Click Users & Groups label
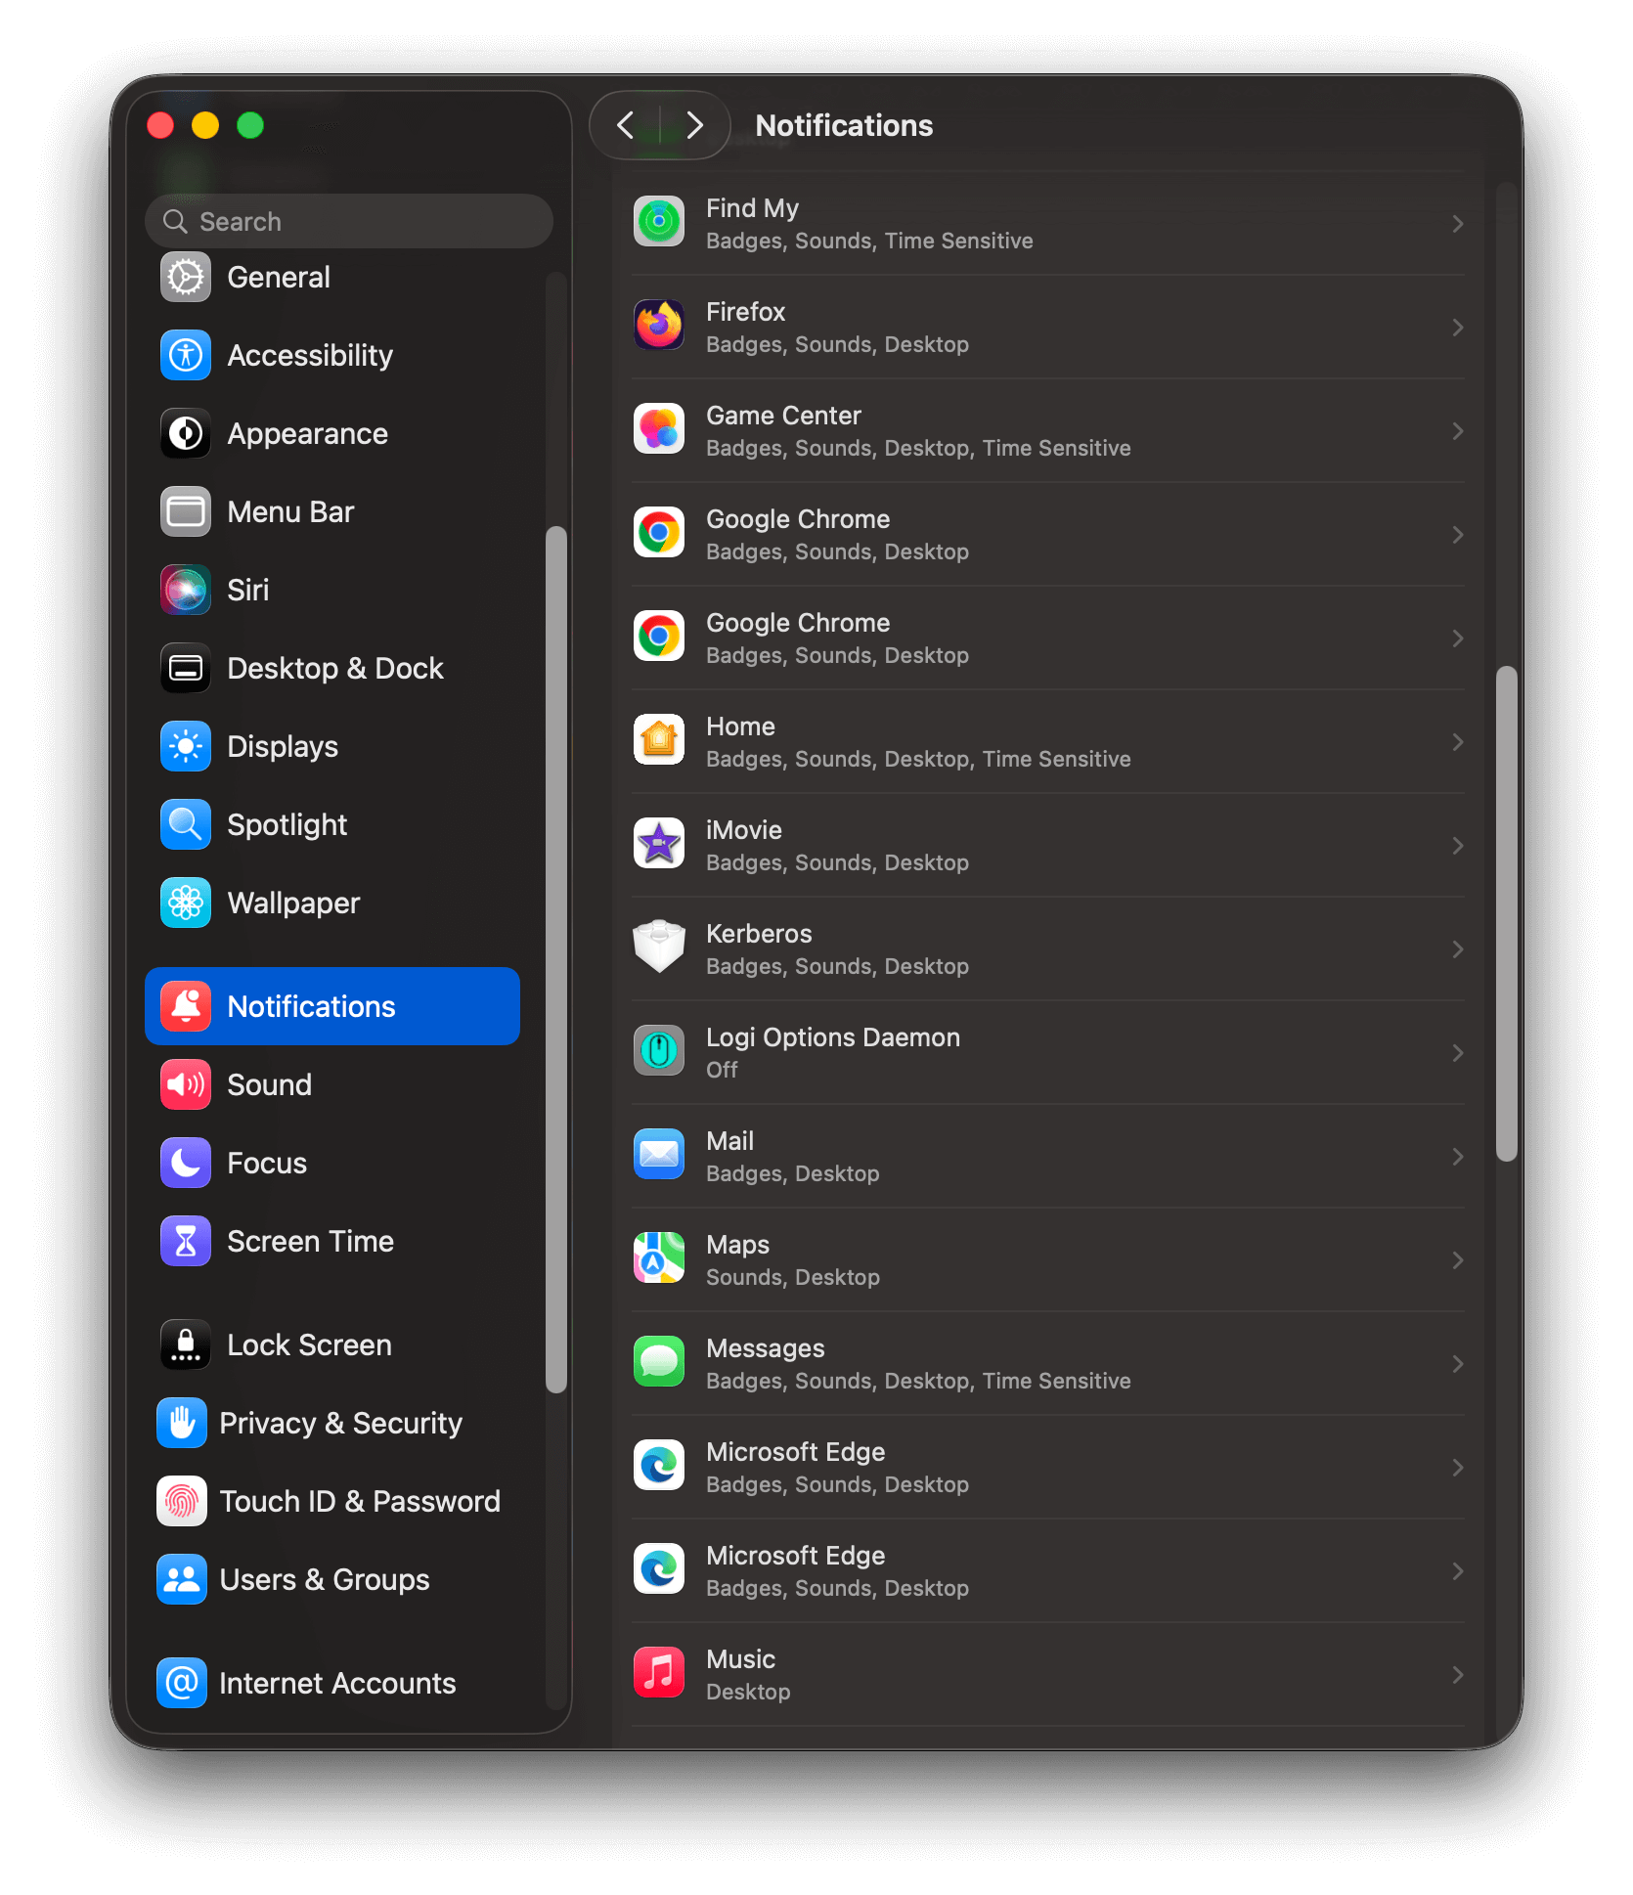1633x1895 pixels. coord(325,1580)
